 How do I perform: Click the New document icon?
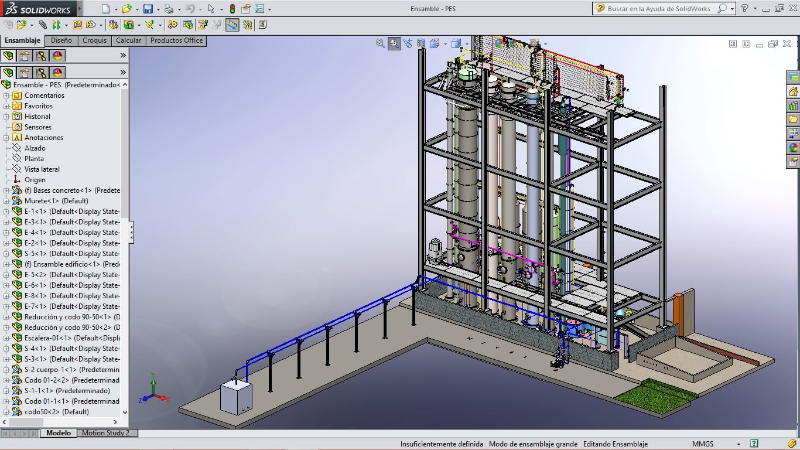pos(105,9)
